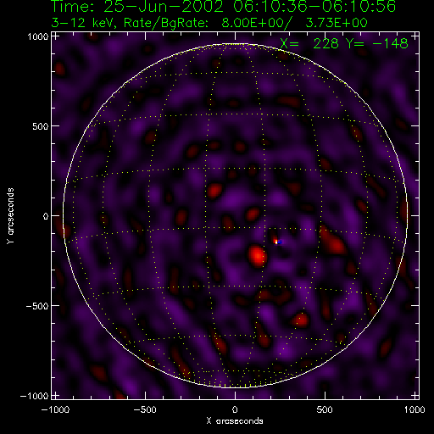434x434 pixels.
Task: Click the 500 tick label on Y axis
Action: click(x=41, y=126)
